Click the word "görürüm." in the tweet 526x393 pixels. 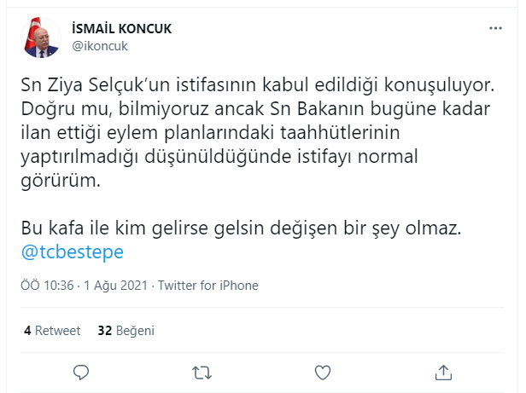tap(55, 181)
